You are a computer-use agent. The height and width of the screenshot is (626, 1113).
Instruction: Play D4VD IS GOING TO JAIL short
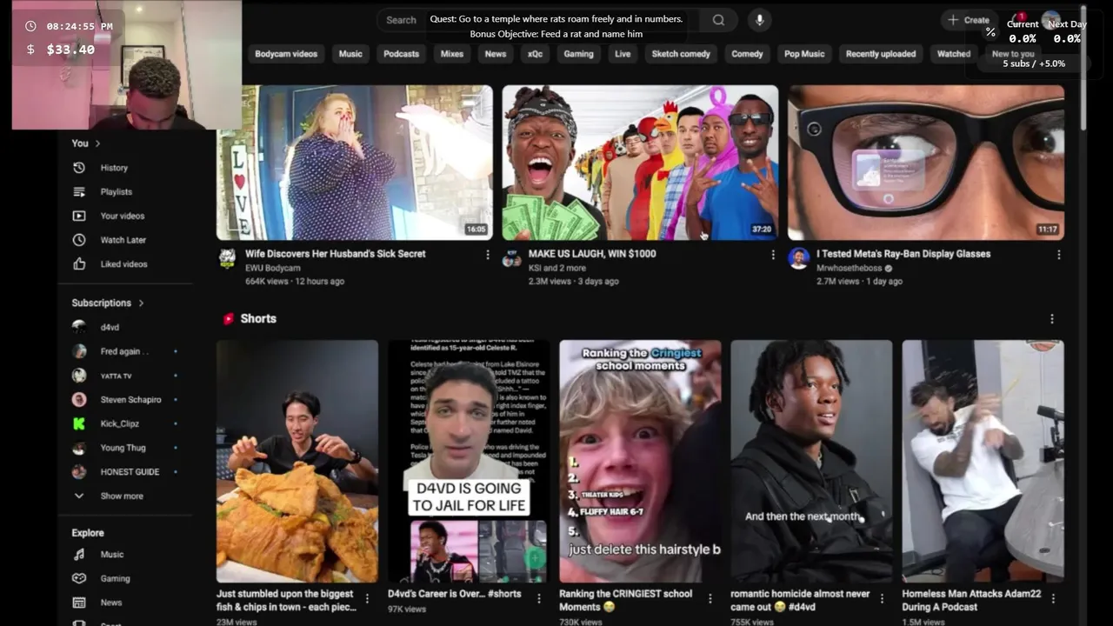(469, 461)
